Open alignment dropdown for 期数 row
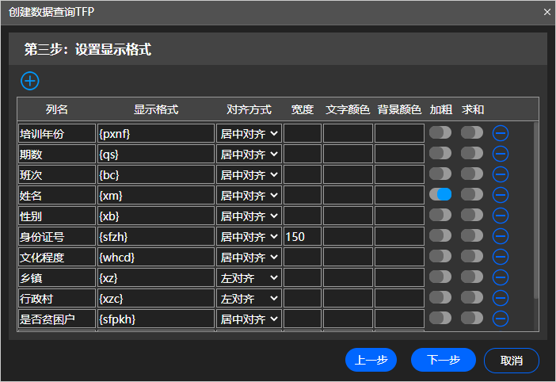Screen dimensions: 556x382 (x=249, y=154)
